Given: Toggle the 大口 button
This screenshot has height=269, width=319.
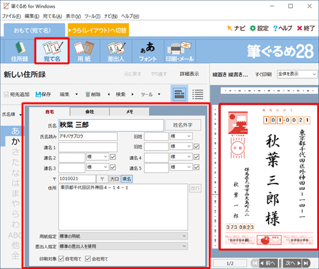Looking at the screenshot, I should [114, 179].
